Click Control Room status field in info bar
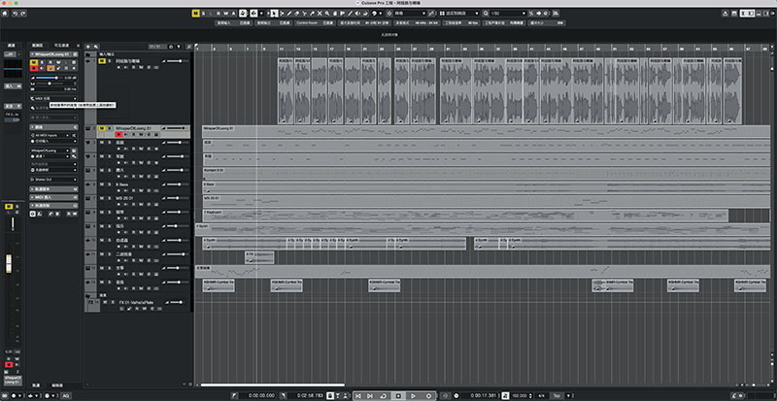This screenshot has height=401, width=777. [x=316, y=22]
